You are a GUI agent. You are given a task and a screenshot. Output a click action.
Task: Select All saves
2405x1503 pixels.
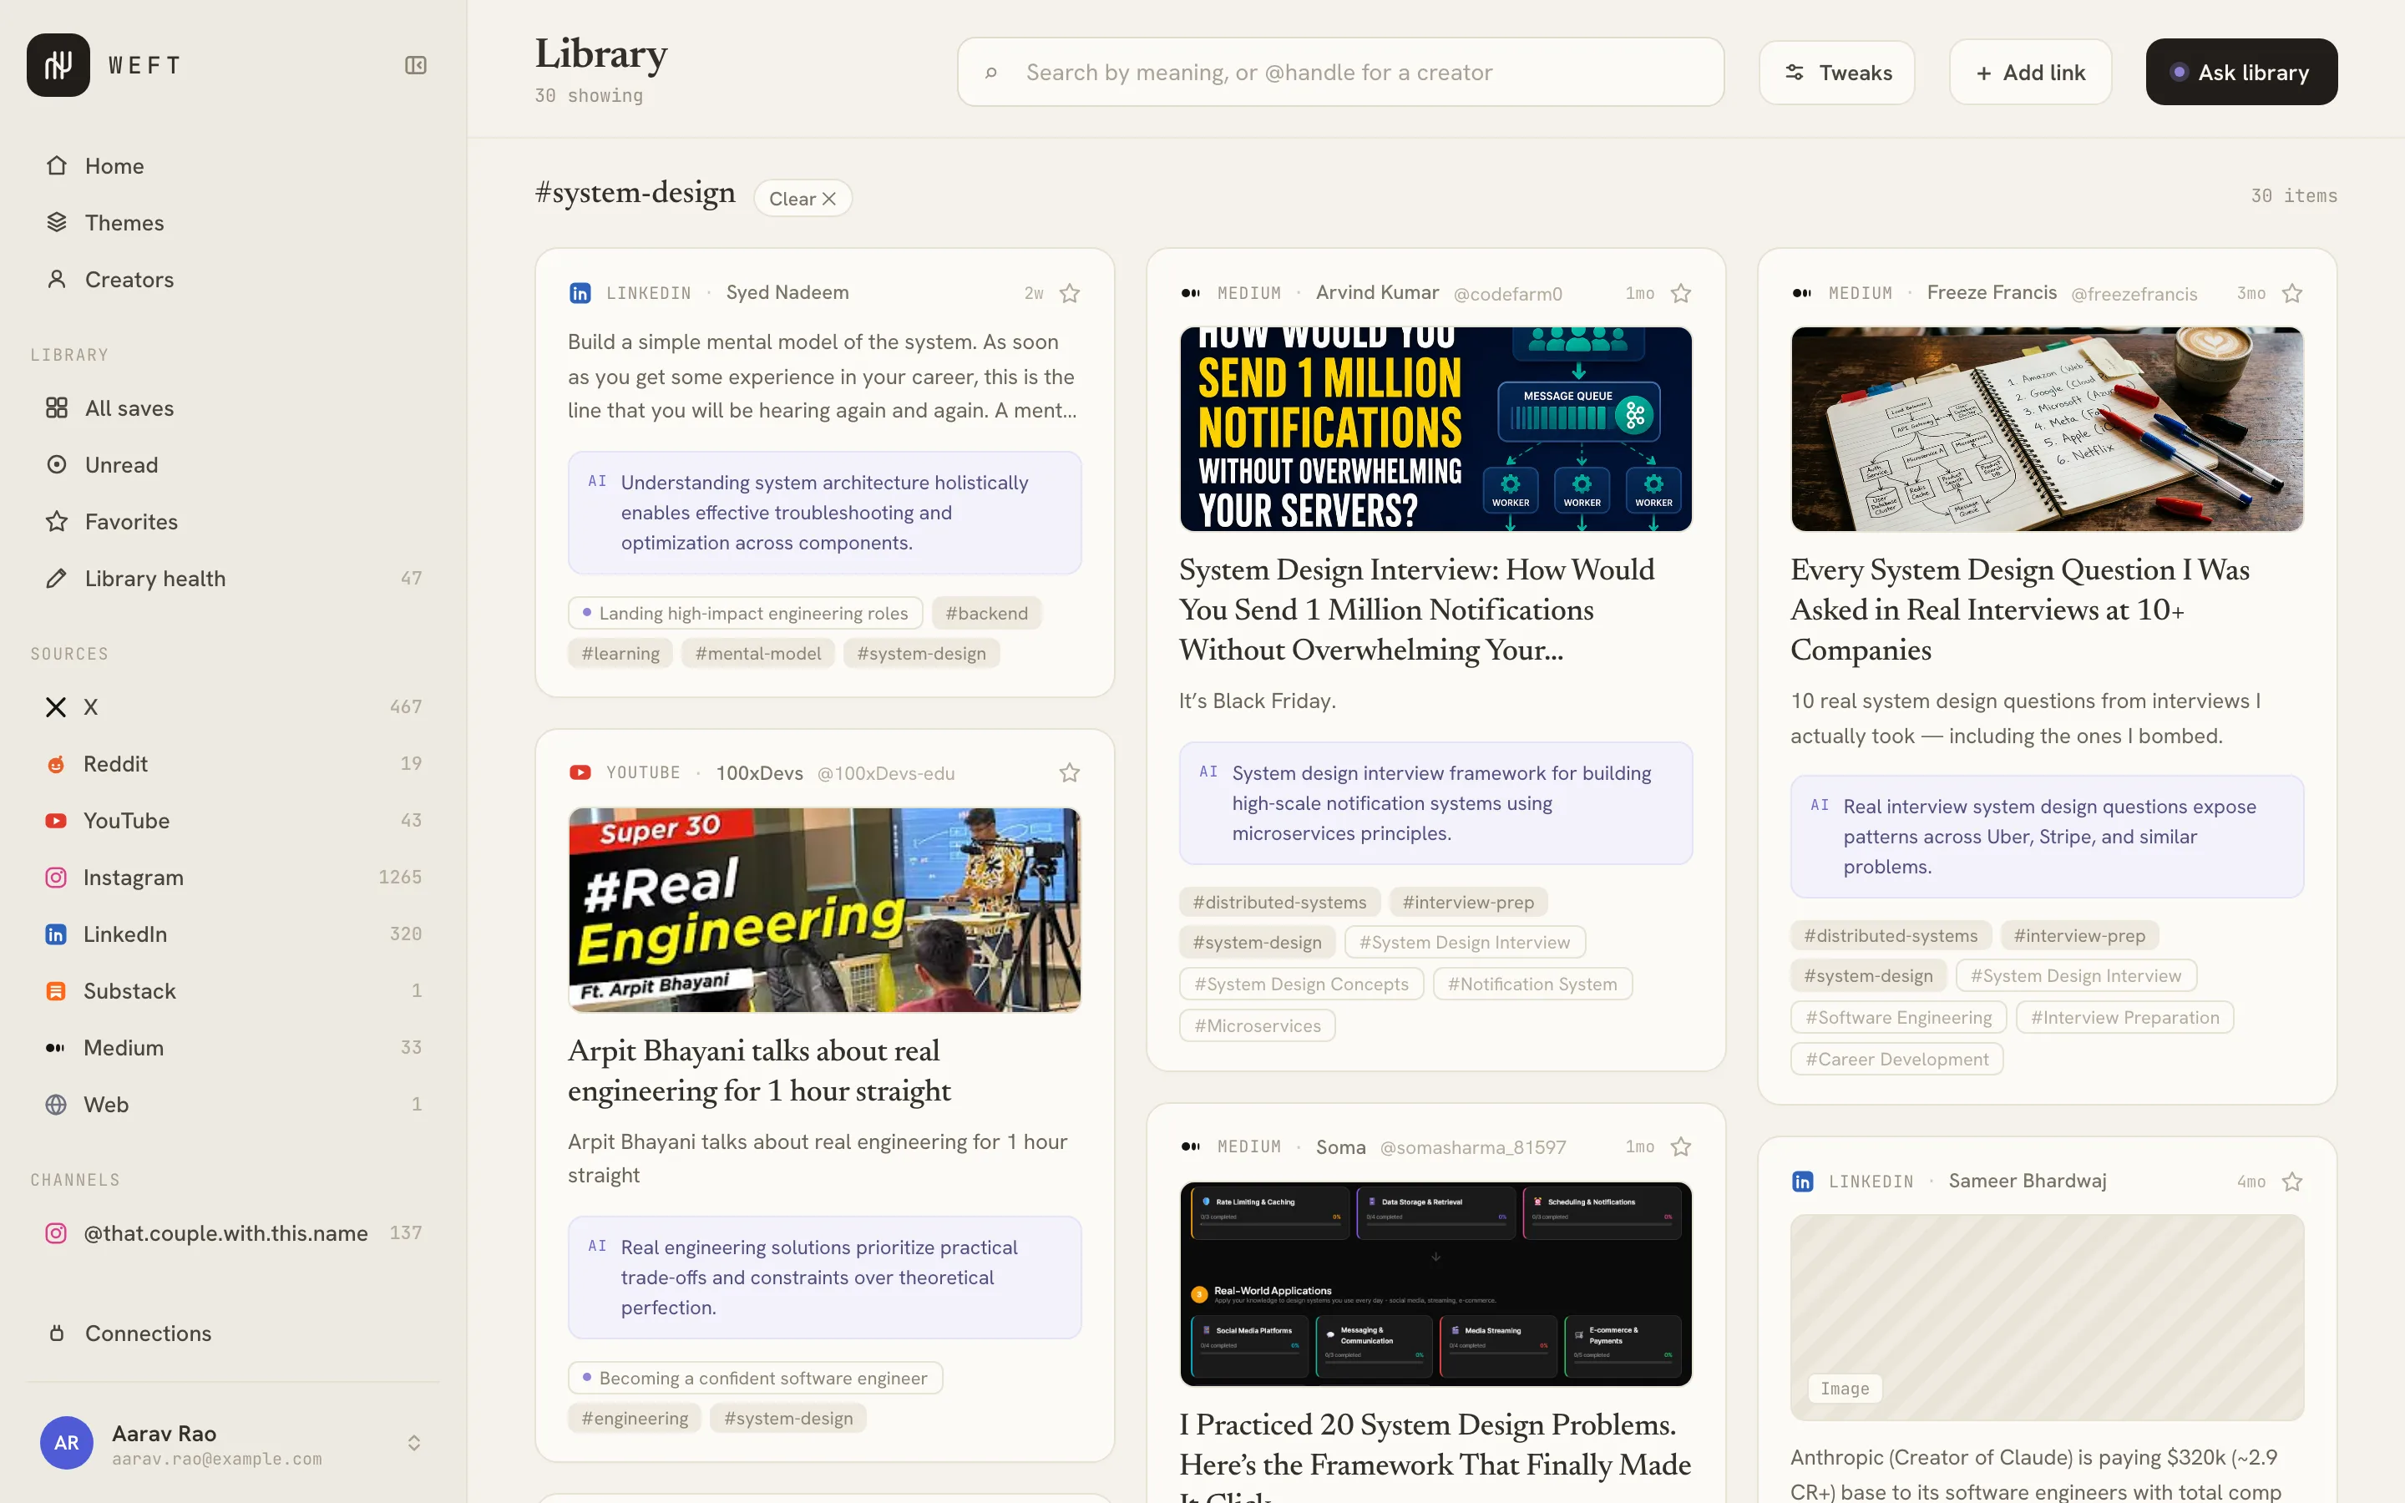[234, 408]
